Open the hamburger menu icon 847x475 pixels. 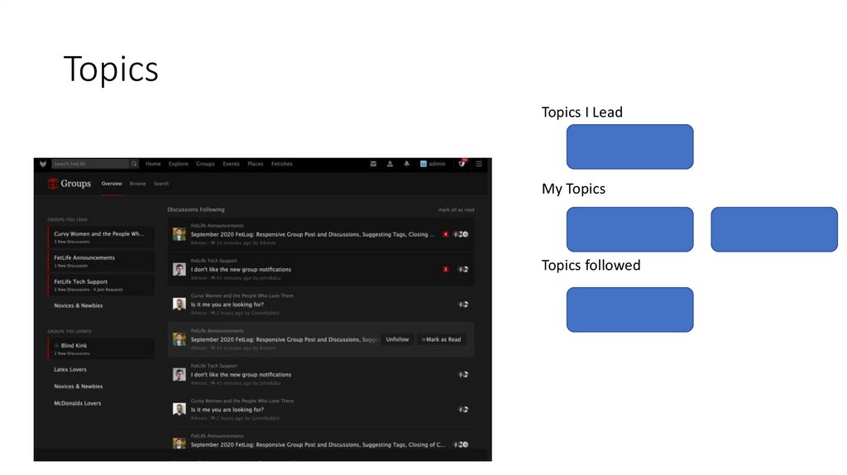pos(479,164)
